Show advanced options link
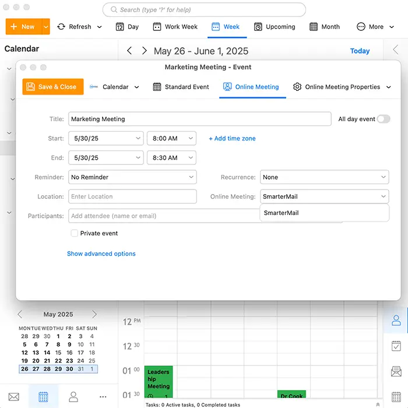Viewport: 408px width, 408px height. coord(101,254)
